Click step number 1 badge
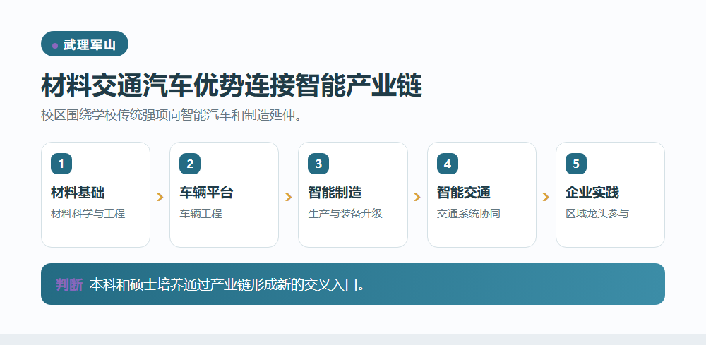The image size is (706, 345). pos(61,164)
